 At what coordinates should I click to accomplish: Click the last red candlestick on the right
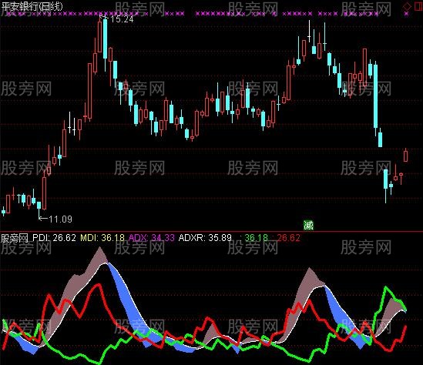point(405,156)
